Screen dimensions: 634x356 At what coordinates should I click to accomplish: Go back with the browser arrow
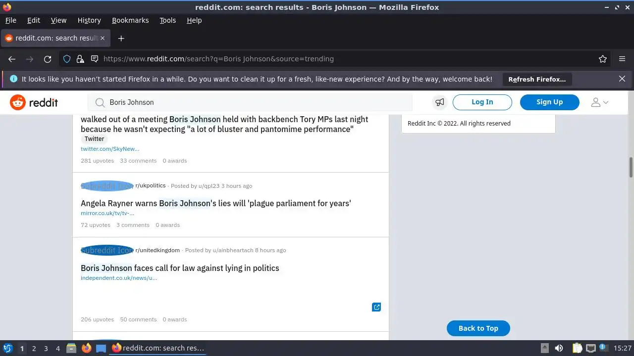(12, 59)
